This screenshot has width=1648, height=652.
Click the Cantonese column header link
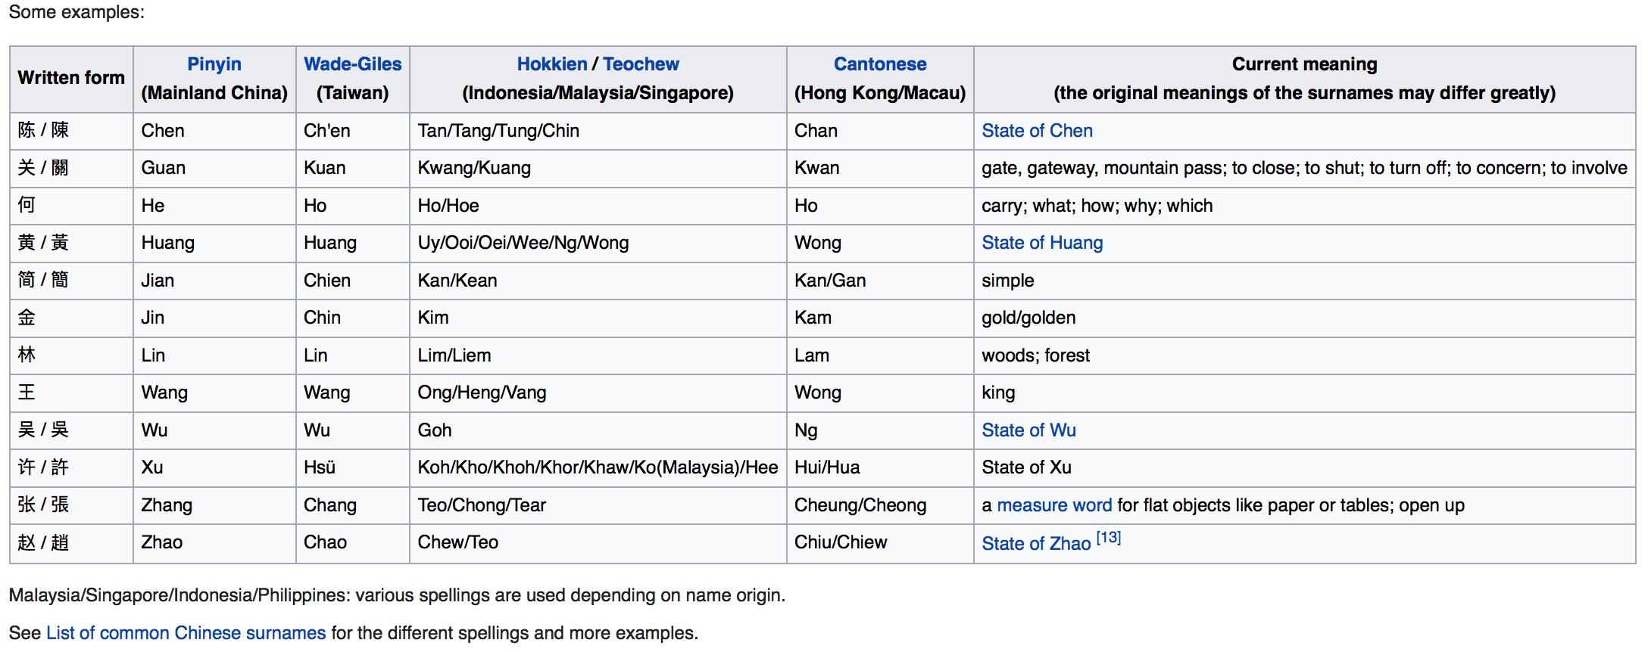tap(880, 64)
